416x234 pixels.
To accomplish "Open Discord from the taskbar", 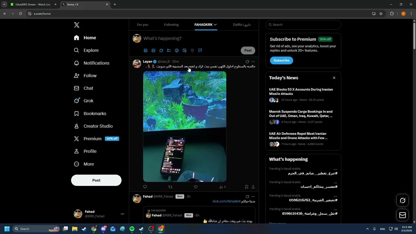I will click(x=103, y=229).
